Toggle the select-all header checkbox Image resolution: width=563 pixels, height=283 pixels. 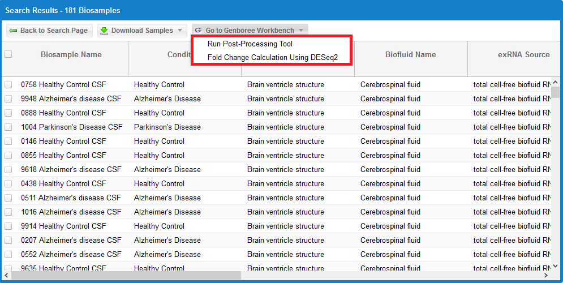(8, 54)
